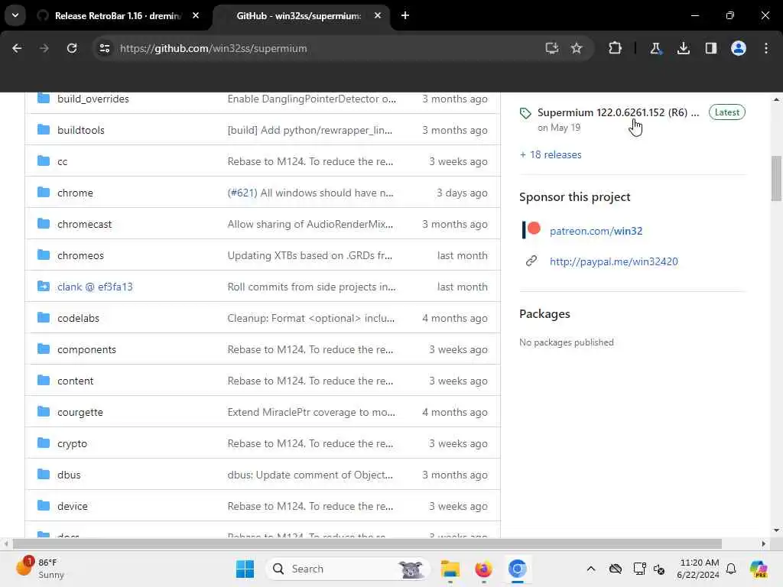
Task: Open the codelabs folder
Action: click(78, 318)
